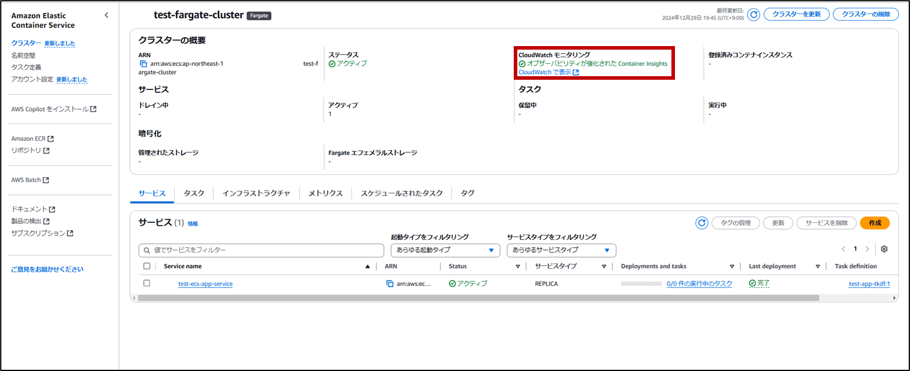Refresh the cluster page next to 最終更新日
Image resolution: width=910 pixels, height=371 pixels.
click(754, 15)
